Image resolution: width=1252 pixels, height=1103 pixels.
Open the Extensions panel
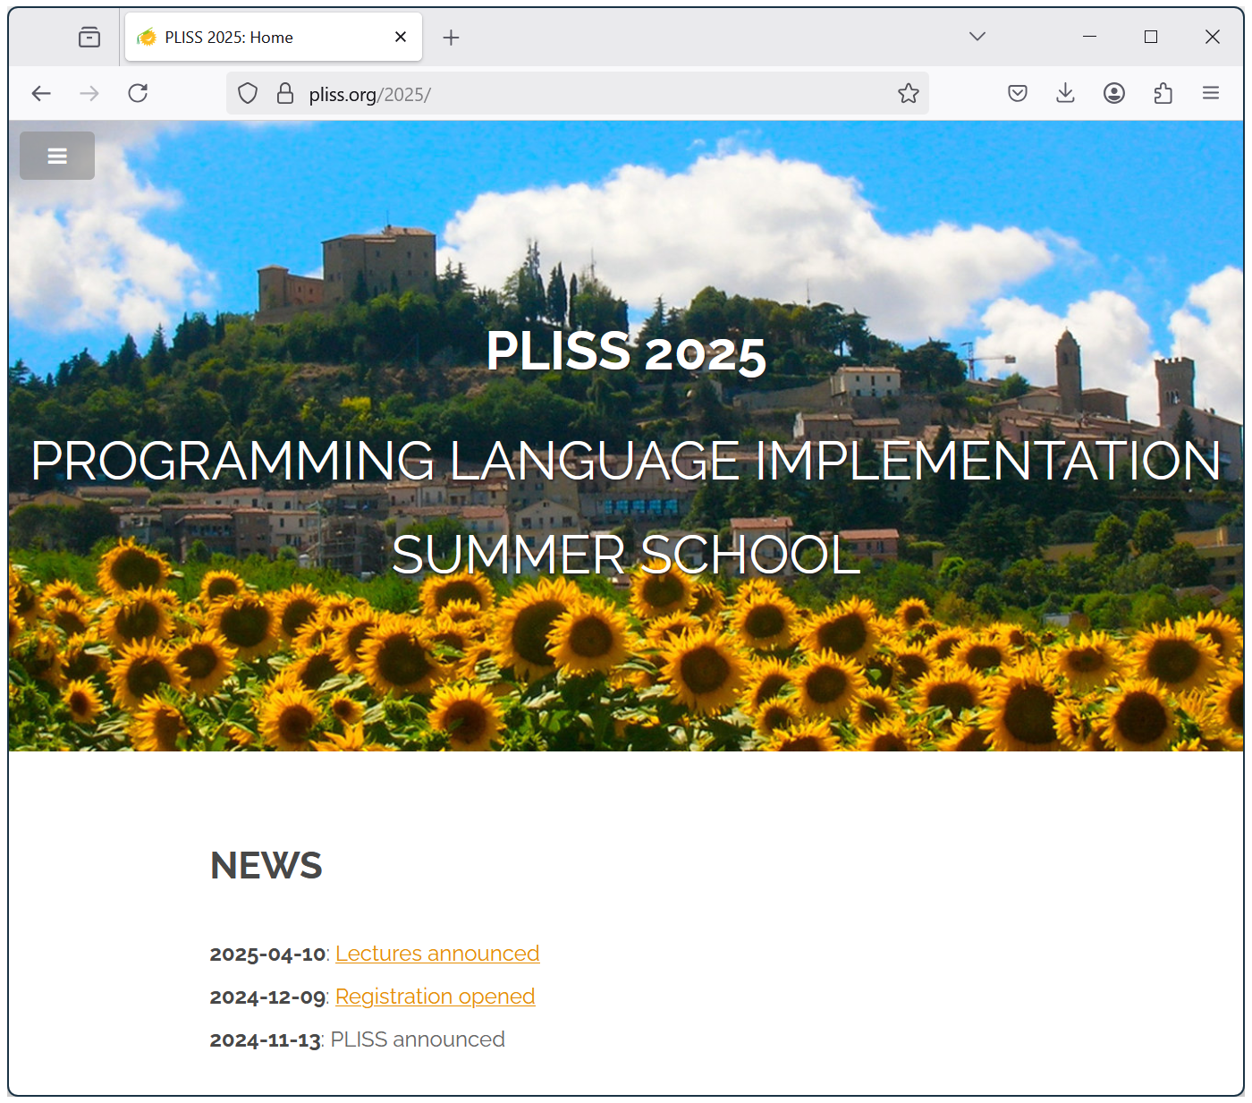click(1163, 93)
